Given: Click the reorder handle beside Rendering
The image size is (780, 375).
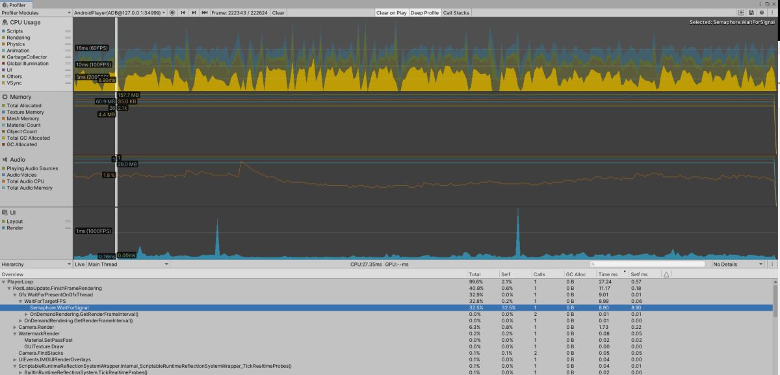Looking at the screenshot, I should click(x=68, y=38).
